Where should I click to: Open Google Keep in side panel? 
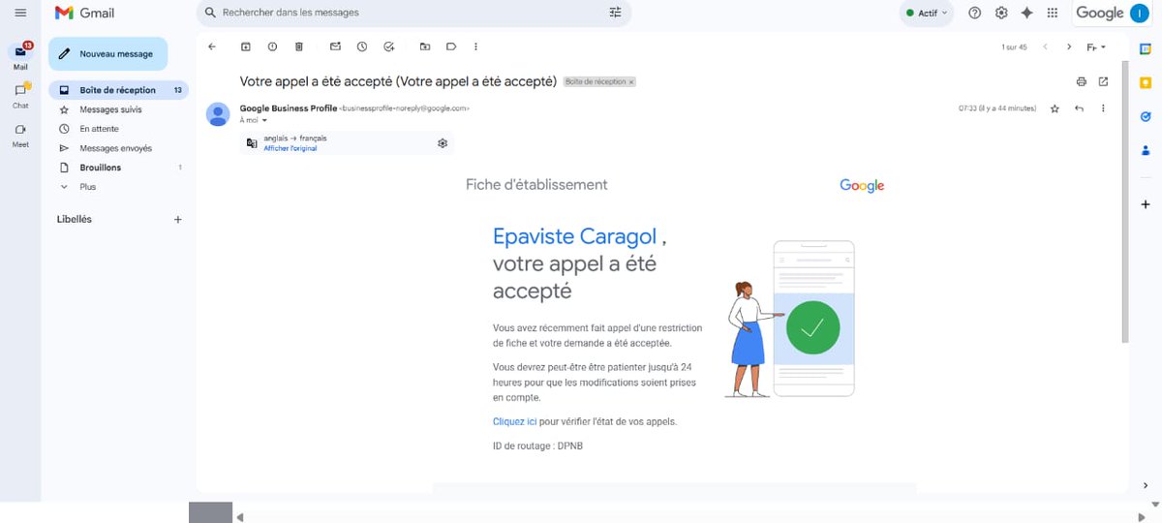click(1146, 82)
